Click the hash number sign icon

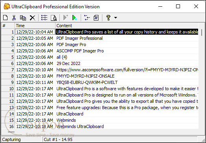point(96,18)
